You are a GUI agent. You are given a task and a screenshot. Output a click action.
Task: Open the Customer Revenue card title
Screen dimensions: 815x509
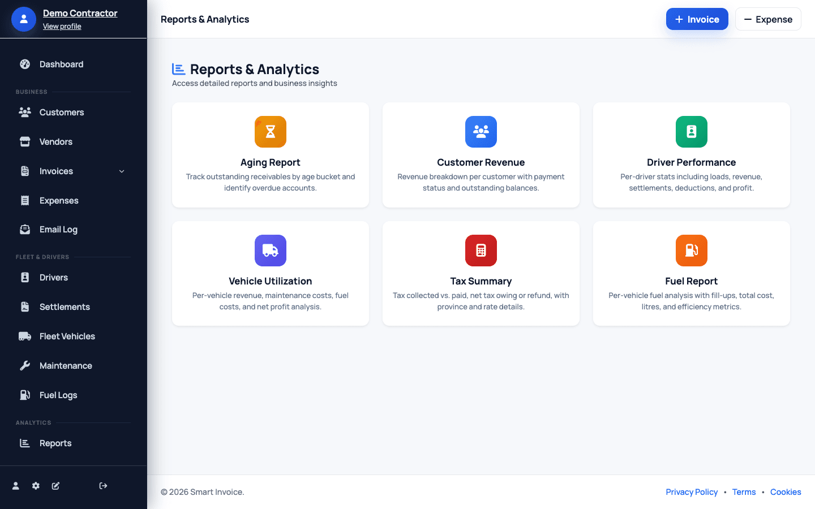[481, 162]
